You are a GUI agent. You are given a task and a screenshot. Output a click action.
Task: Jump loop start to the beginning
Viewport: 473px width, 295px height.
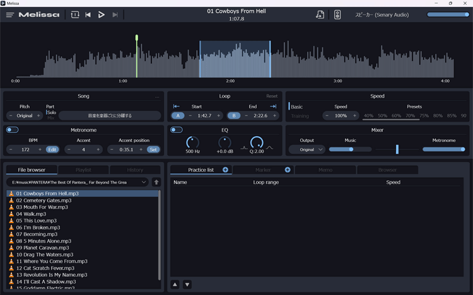coord(177,106)
